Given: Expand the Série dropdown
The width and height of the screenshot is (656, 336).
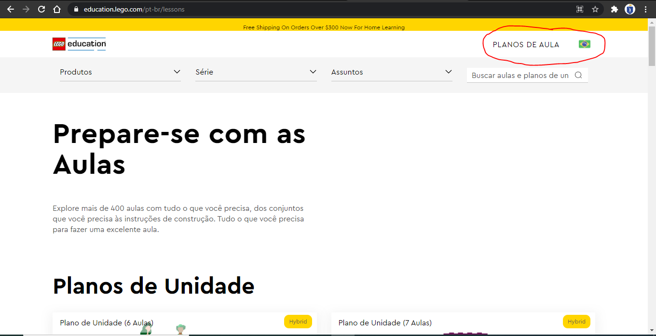Looking at the screenshot, I should pyautogui.click(x=256, y=72).
